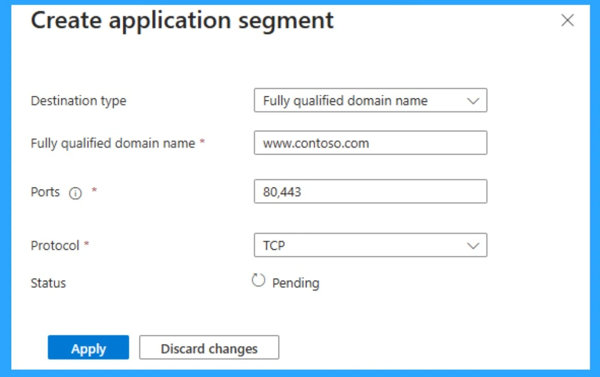
Task: Click the Protocol label
Action: [55, 245]
